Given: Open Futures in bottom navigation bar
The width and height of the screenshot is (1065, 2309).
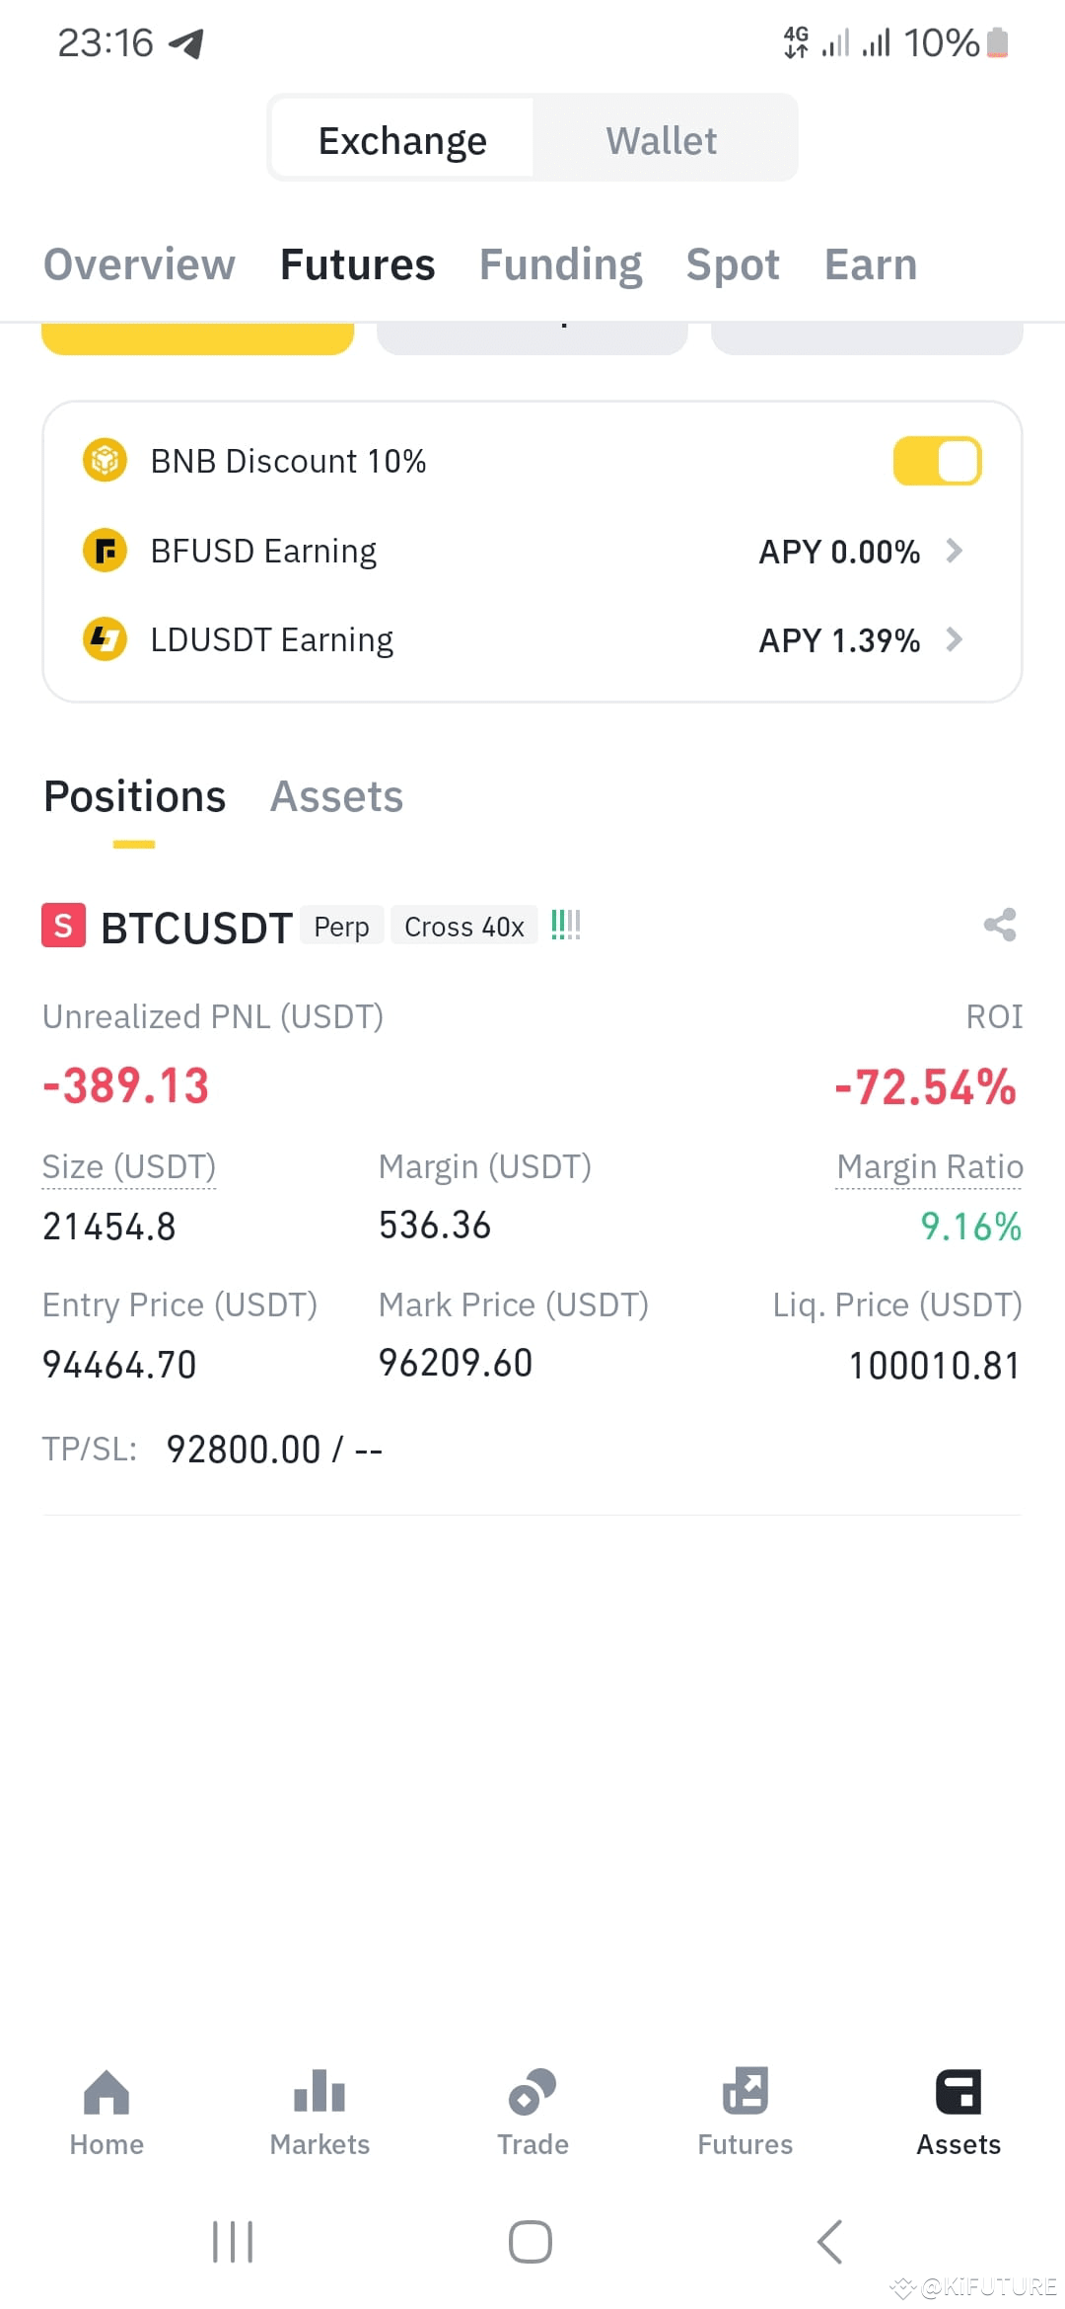Looking at the screenshot, I should coord(745,2113).
